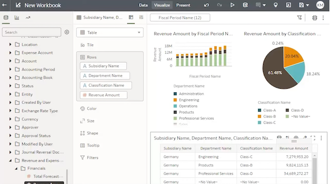Click the canvas auto-apply settings icon
Image resolution: width=330 pixels, height=184 pixels.
point(314,18)
